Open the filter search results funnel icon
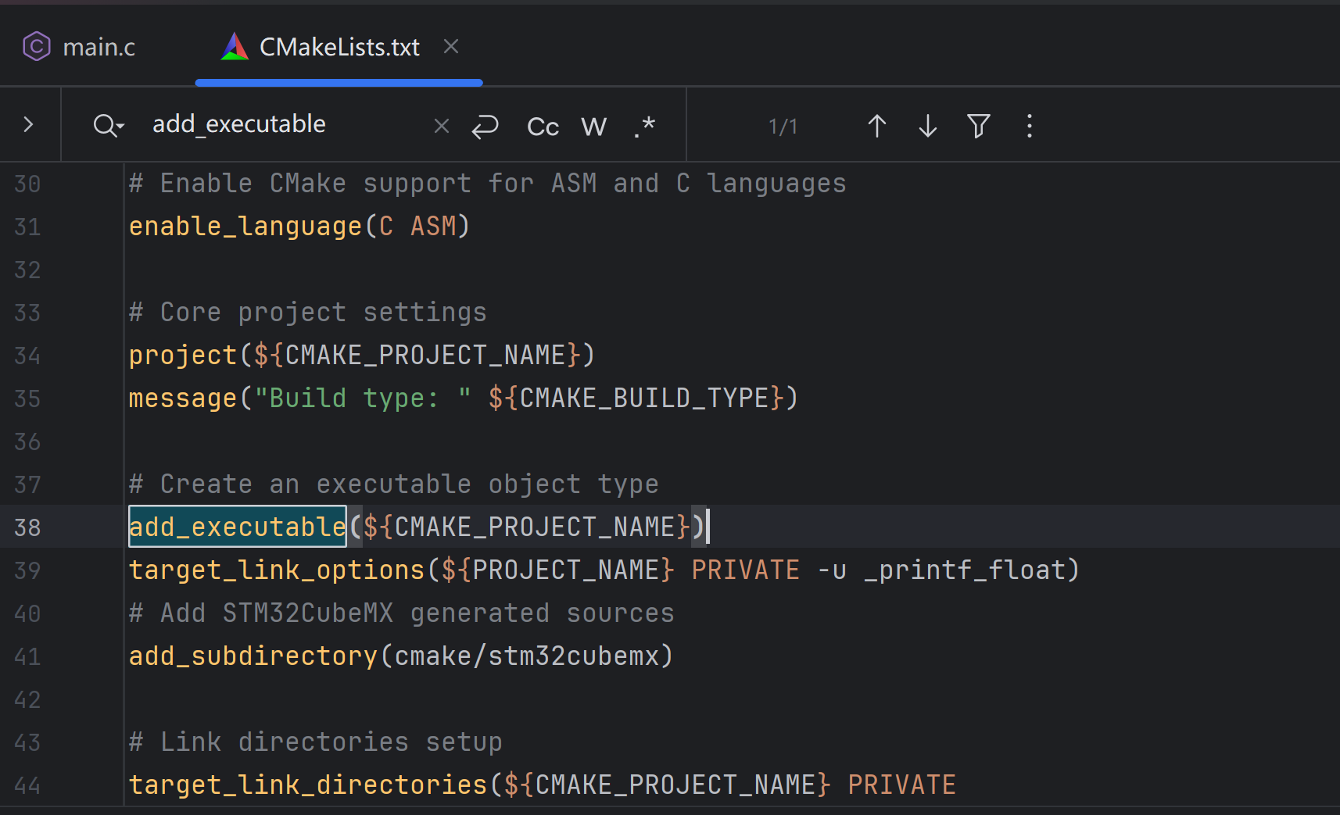The image size is (1340, 815). [x=978, y=125]
